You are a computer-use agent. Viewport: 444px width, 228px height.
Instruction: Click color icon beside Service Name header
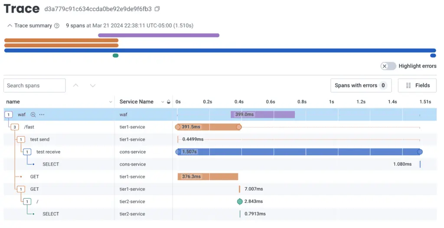tap(169, 102)
